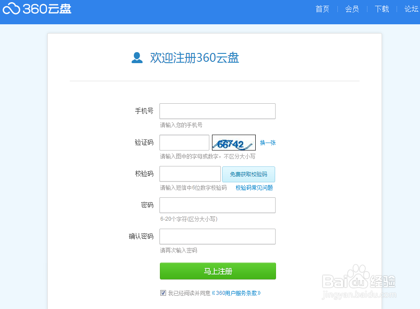Click the 欢迎注册360云盘 heading text

tap(194, 57)
